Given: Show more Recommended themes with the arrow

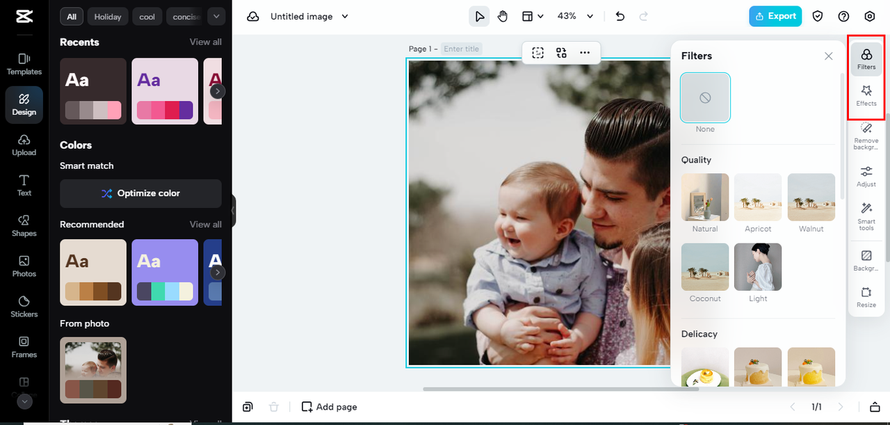Looking at the screenshot, I should [218, 273].
